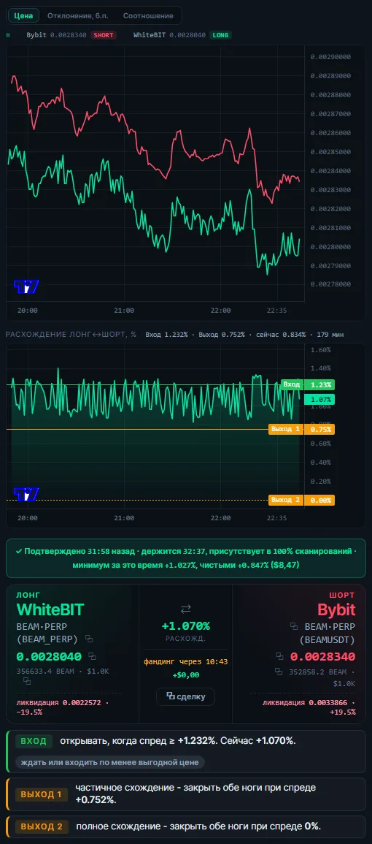Copy Bybit BEAM·PERP symbol

click(294, 626)
